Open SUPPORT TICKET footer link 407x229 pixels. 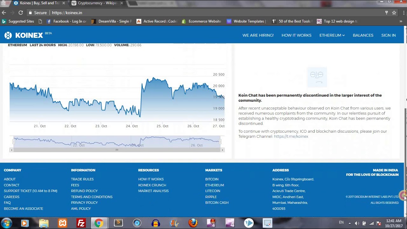31,191
